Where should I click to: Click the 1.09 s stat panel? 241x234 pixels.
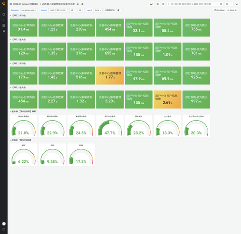[167, 51]
